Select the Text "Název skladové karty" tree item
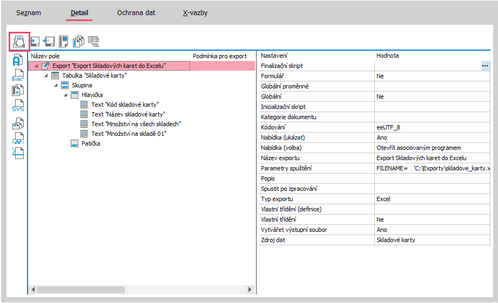Screen dimensions: 498x303 (129, 114)
